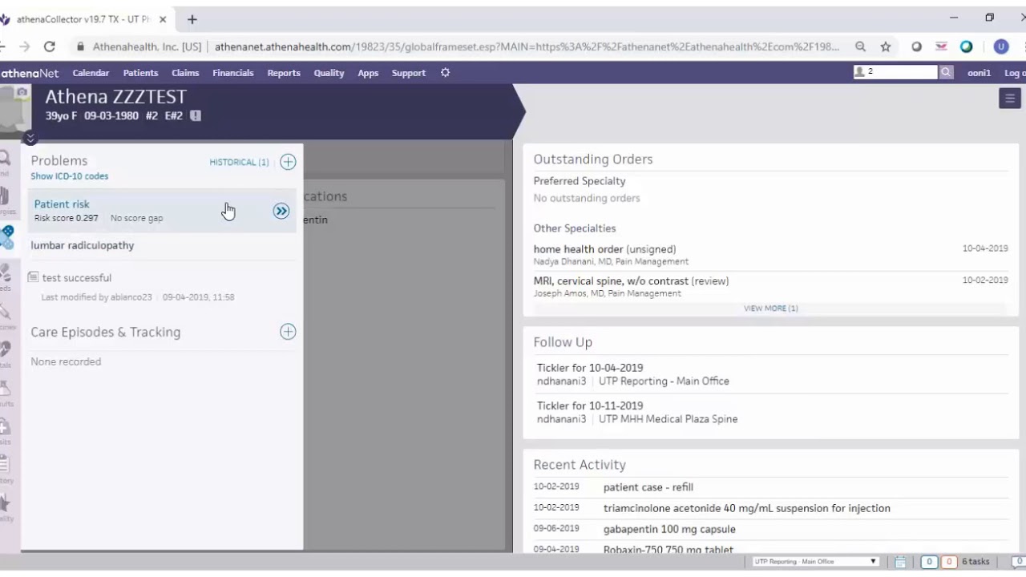Image resolution: width=1026 pixels, height=577 pixels.
Task: Open patient case - refill activity
Action: click(x=648, y=487)
